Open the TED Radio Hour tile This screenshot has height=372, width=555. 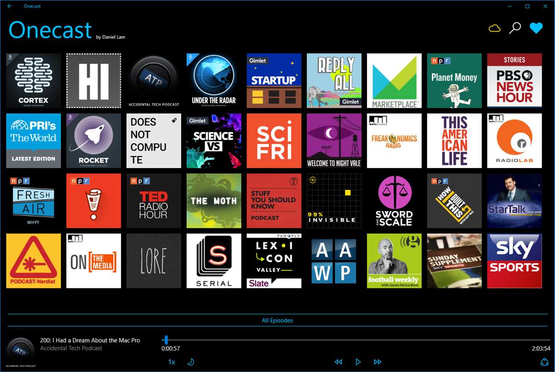(x=154, y=201)
